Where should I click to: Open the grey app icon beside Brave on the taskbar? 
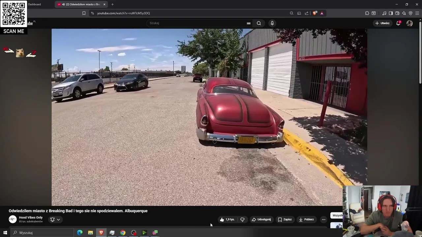(x=112, y=233)
